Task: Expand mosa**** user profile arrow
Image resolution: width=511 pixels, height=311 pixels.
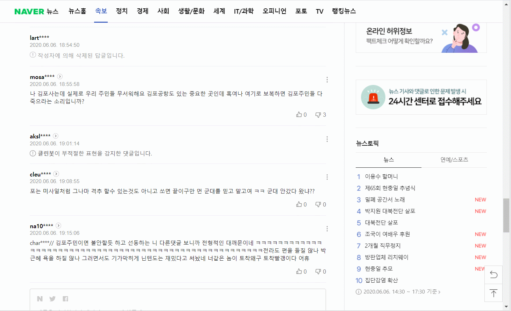Action: (60, 77)
